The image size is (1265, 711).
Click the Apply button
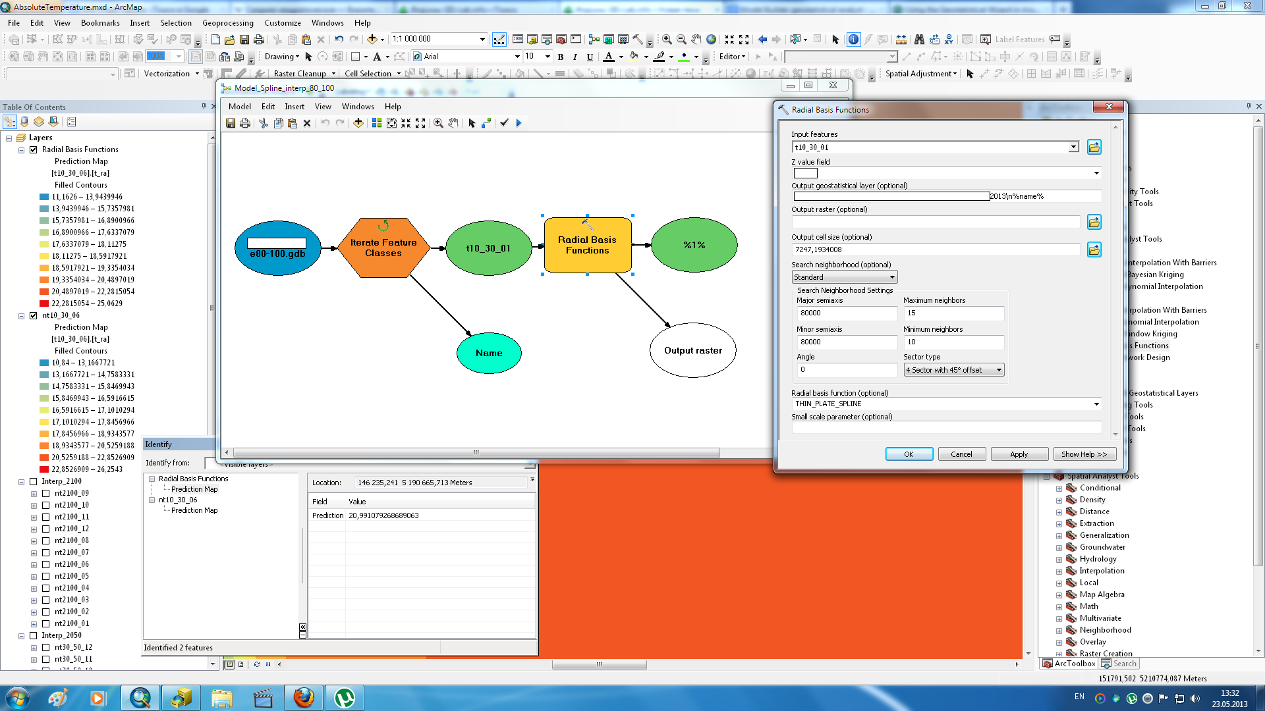click(x=1019, y=454)
